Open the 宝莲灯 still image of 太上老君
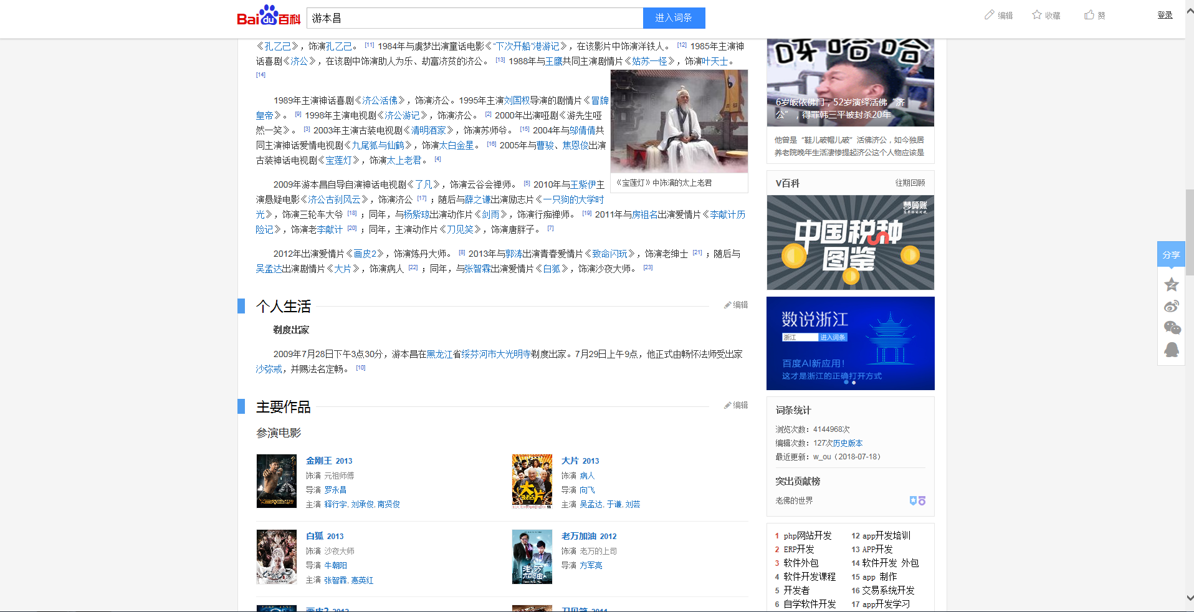This screenshot has width=1194, height=612. 679,122
